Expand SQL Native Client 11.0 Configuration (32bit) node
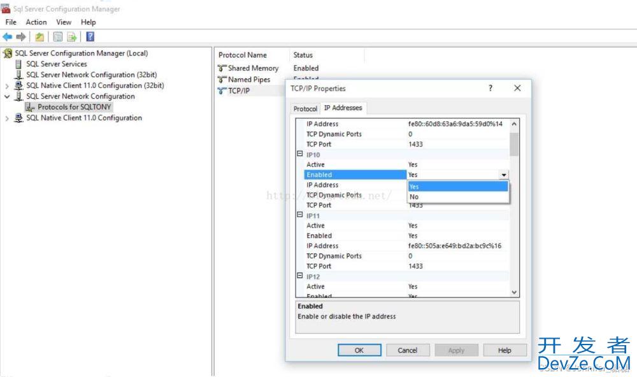Screen dimensions: 637x377 pos(7,86)
